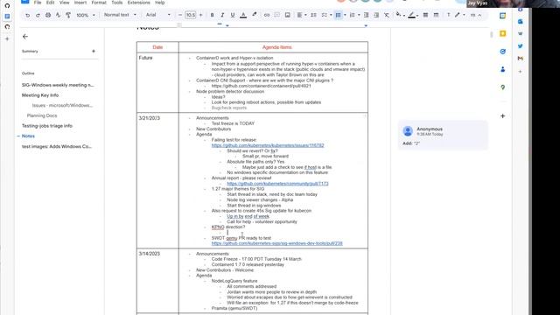The height and width of the screenshot is (315, 560).
Task: Select the Paint format tool
Action: (68, 15)
